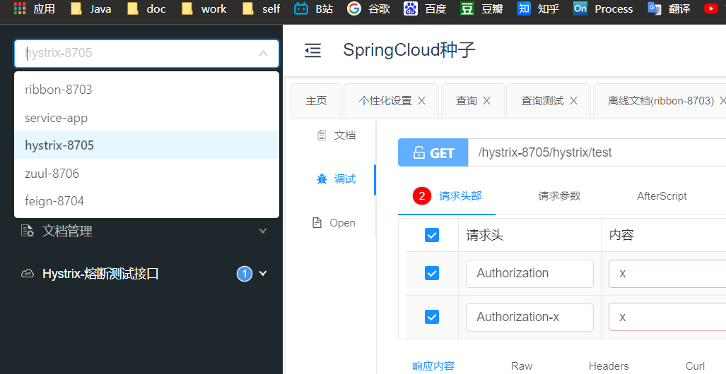Click the request URL input field
The image size is (726, 374).
point(597,152)
